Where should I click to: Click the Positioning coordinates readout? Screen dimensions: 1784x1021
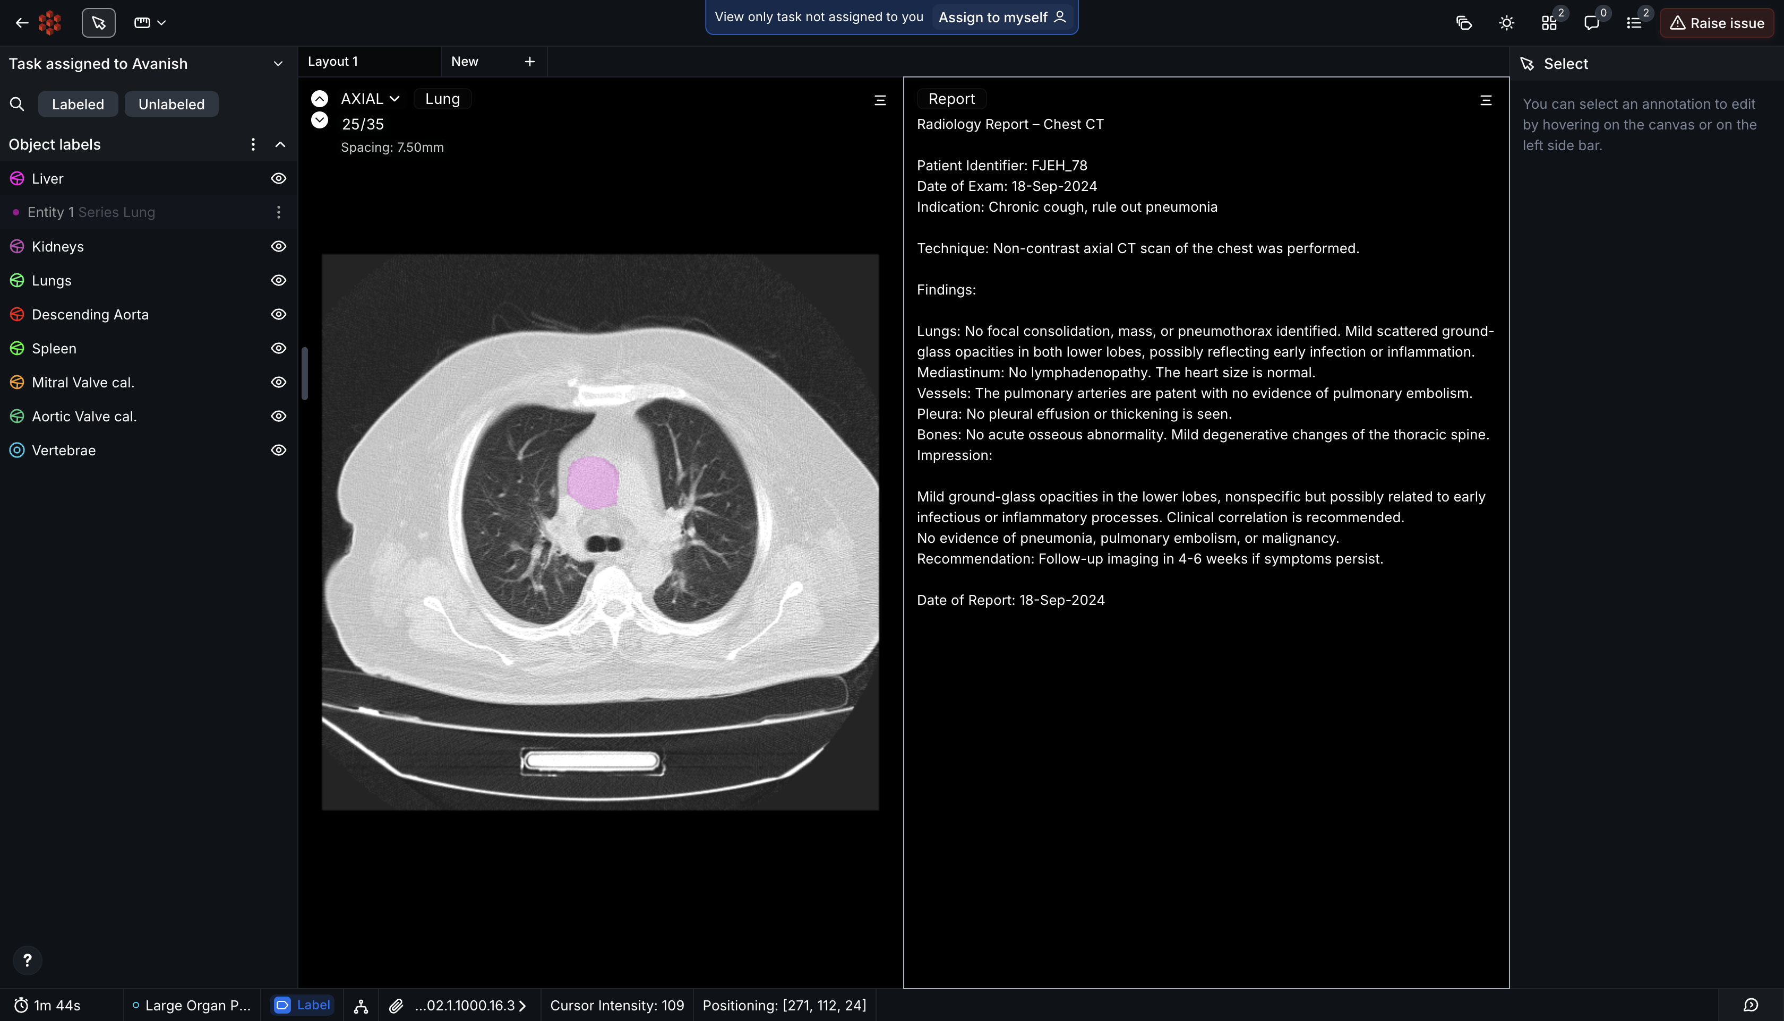784,1006
